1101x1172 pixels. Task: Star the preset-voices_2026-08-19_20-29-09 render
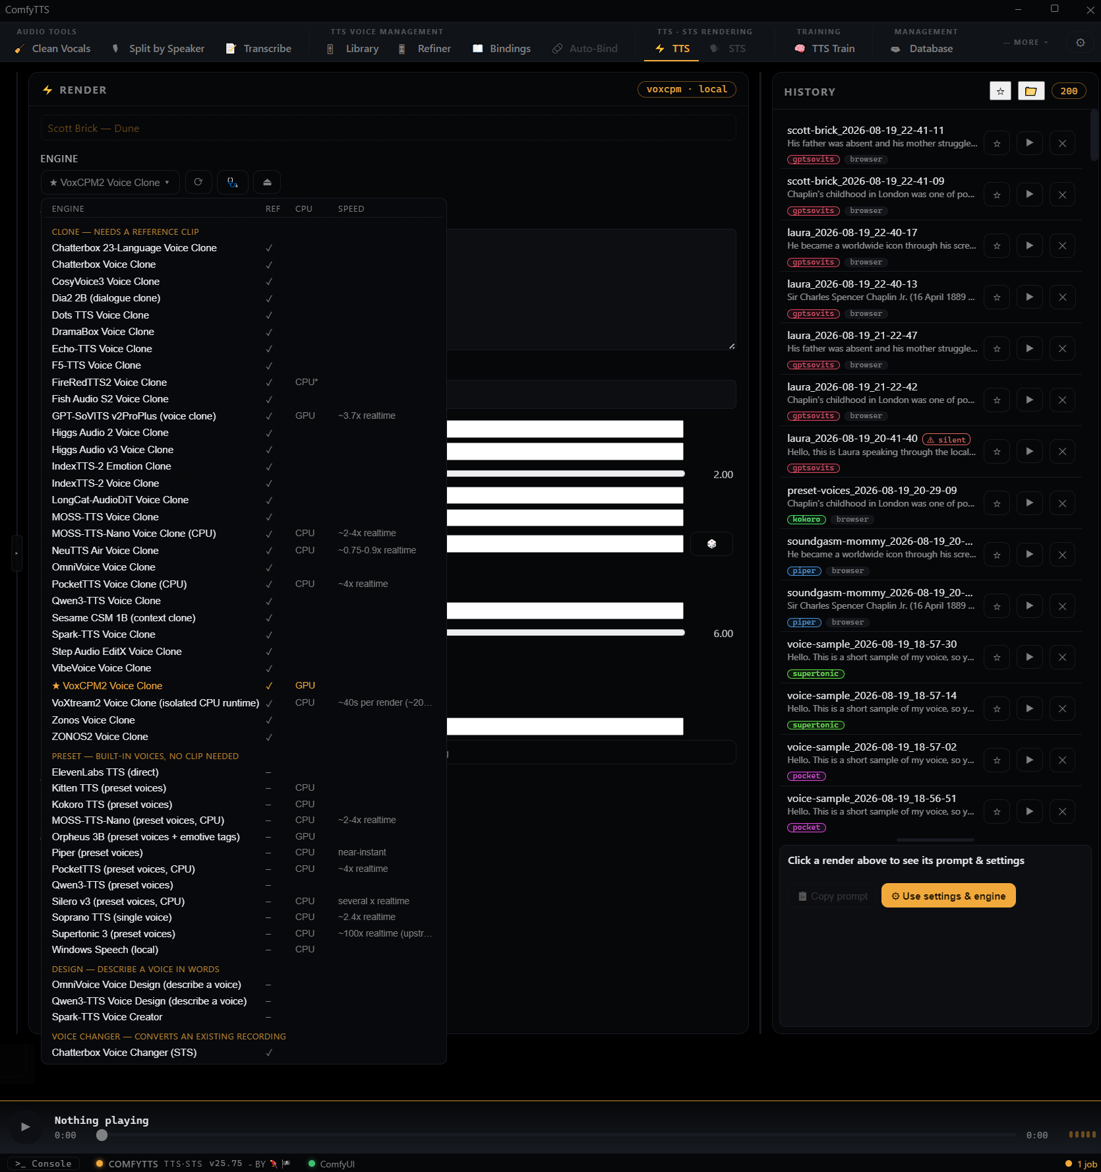(x=997, y=503)
